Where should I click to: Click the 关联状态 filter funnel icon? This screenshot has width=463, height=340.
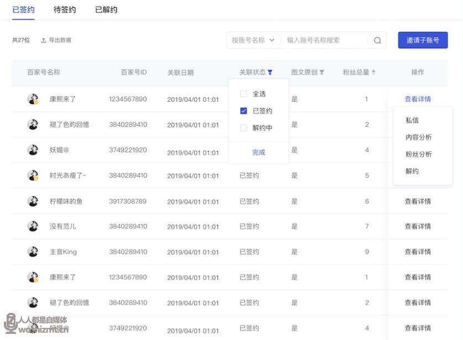[x=270, y=73]
